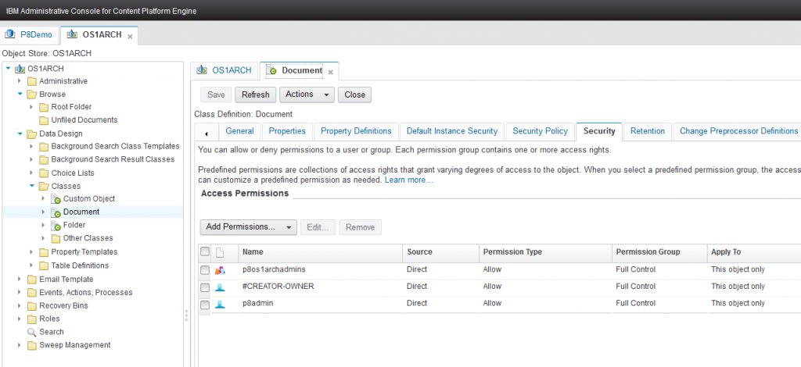Click the Table Definitions folder icon
Screen dimensions: 801x367
point(44,265)
